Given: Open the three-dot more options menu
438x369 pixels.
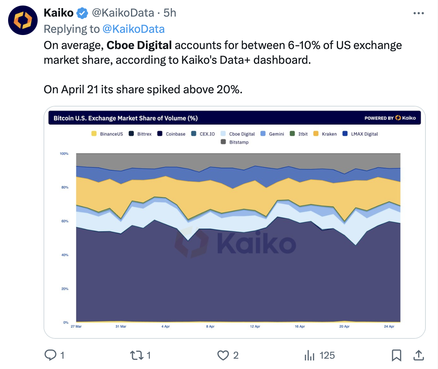Looking at the screenshot, I should (418, 13).
